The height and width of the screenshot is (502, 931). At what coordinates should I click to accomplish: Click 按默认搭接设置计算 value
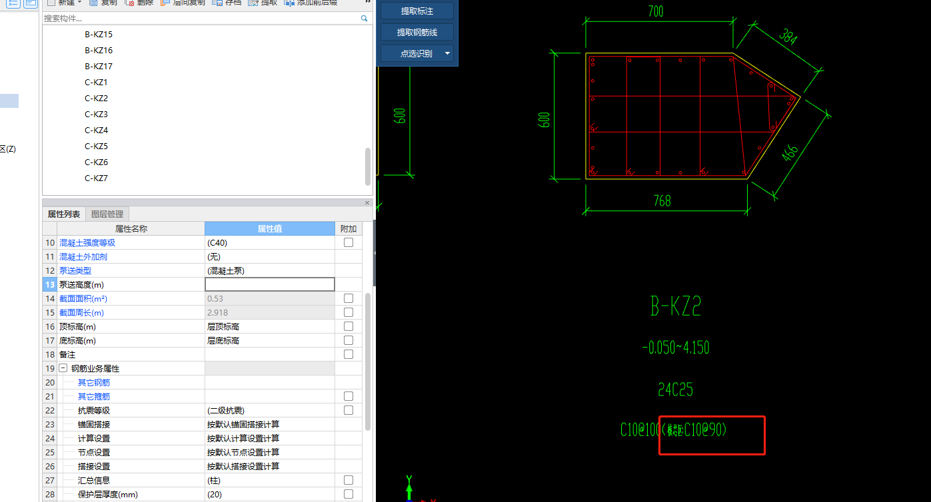[243, 466]
